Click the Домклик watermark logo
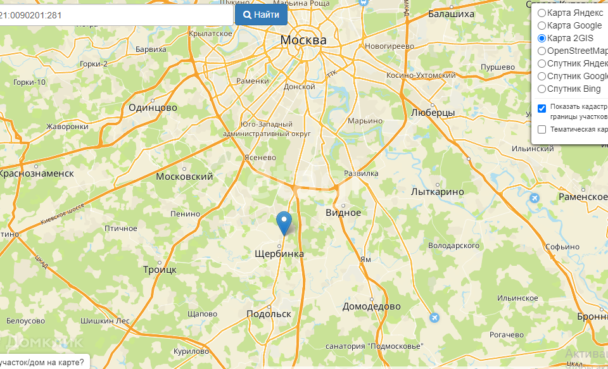 [41, 341]
